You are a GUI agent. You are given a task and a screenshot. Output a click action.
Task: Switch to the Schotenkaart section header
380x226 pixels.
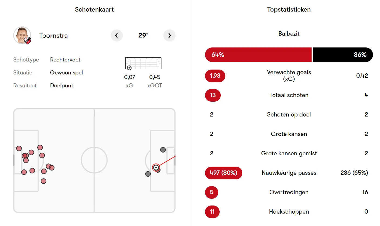(x=94, y=9)
